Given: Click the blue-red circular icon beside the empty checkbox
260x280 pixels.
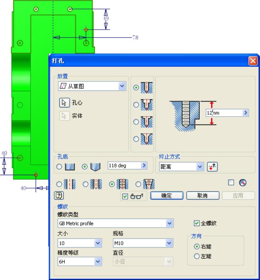Looking at the screenshot, I should (x=242, y=183).
